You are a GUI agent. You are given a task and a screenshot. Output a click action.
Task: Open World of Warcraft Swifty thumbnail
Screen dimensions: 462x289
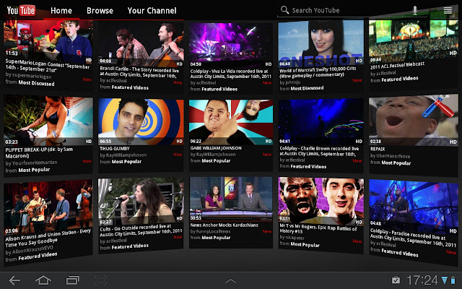pos(321,43)
